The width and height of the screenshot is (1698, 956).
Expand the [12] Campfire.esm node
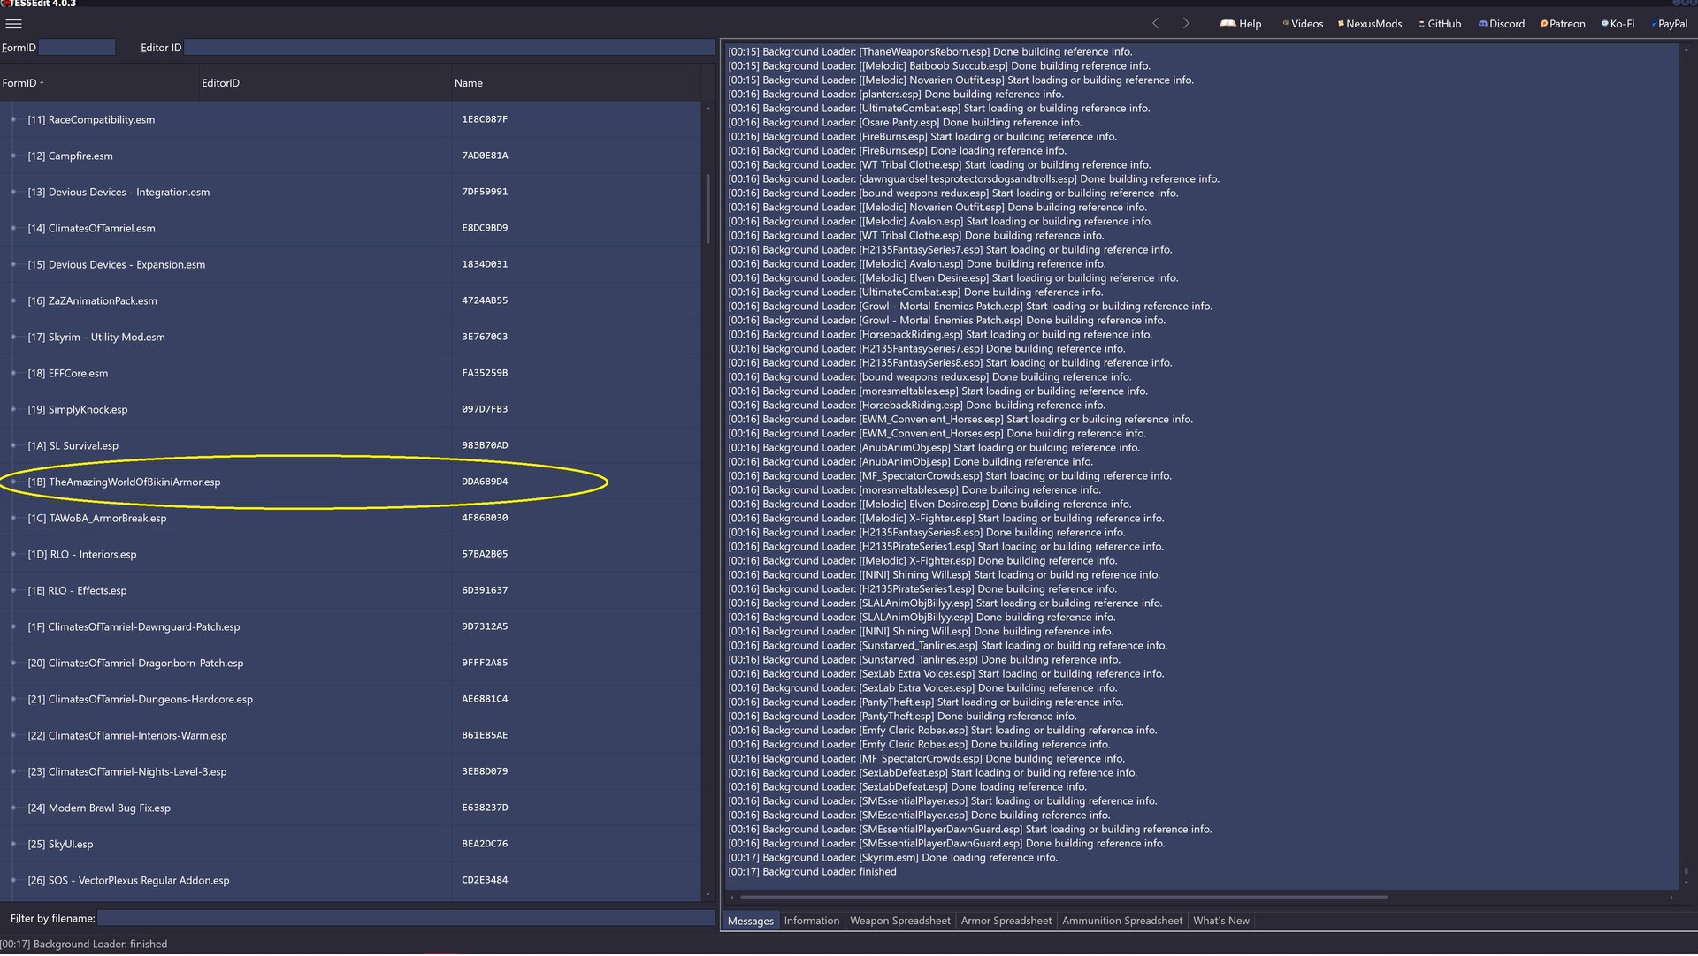click(13, 156)
